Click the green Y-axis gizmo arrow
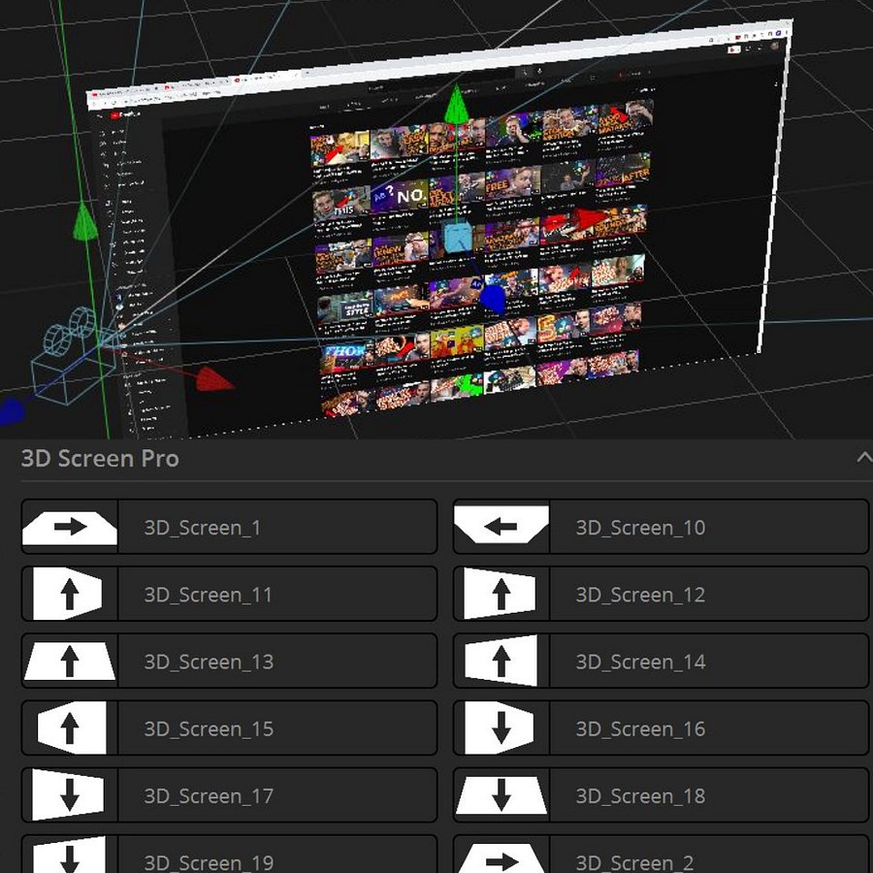Viewport: 873px width, 873px height. tap(455, 107)
